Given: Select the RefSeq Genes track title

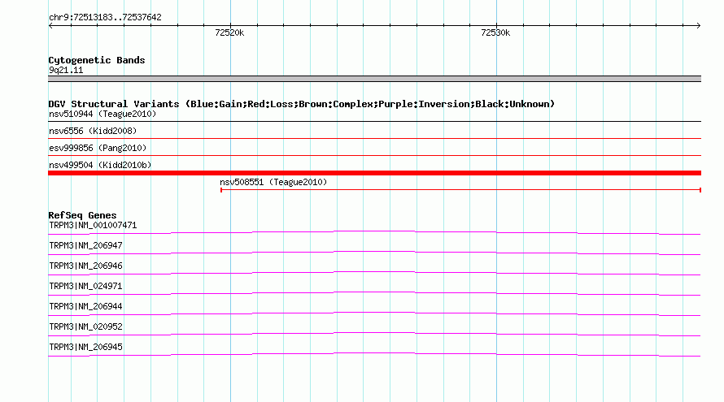Looking at the screenshot, I should pyautogui.click(x=82, y=215).
